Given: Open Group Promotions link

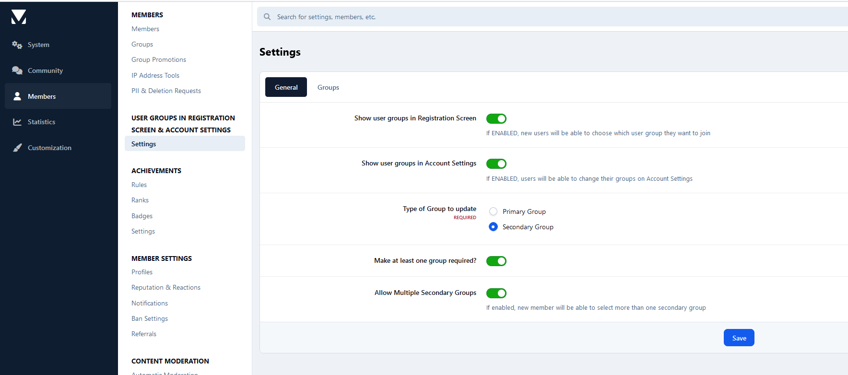Looking at the screenshot, I should 159,59.
